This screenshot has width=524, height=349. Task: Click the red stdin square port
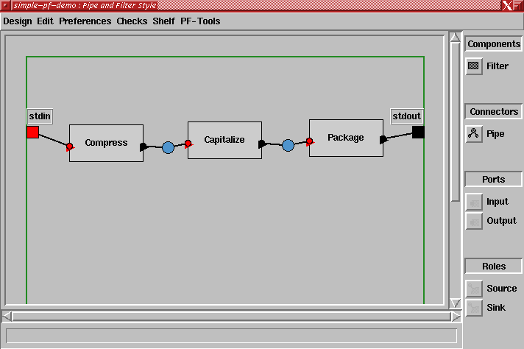[32, 133]
